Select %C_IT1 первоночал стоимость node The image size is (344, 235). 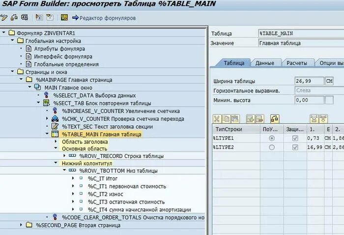tap(127, 186)
